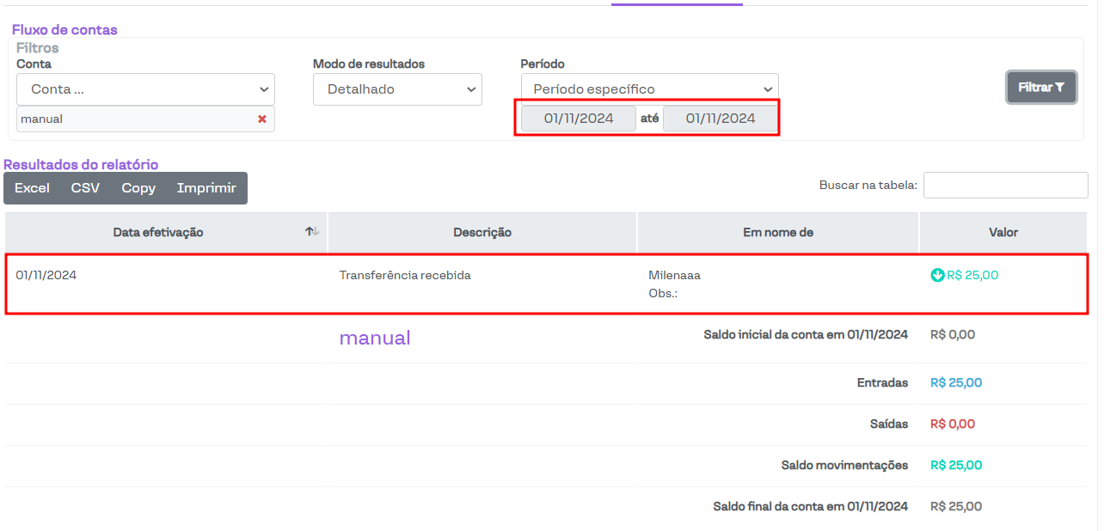Remove the "manual" account tag with red X
This screenshot has width=1104, height=531.
pyautogui.click(x=262, y=119)
